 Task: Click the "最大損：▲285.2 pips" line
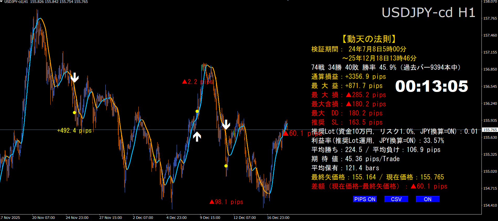point(349,95)
